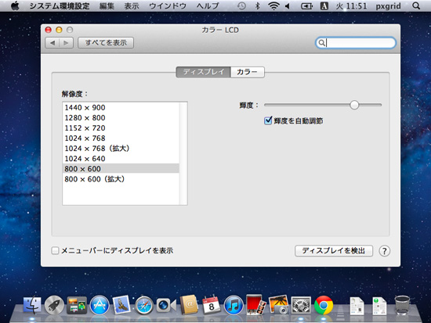
Task: Open Launchpad from the Dock
Action: (x=54, y=305)
